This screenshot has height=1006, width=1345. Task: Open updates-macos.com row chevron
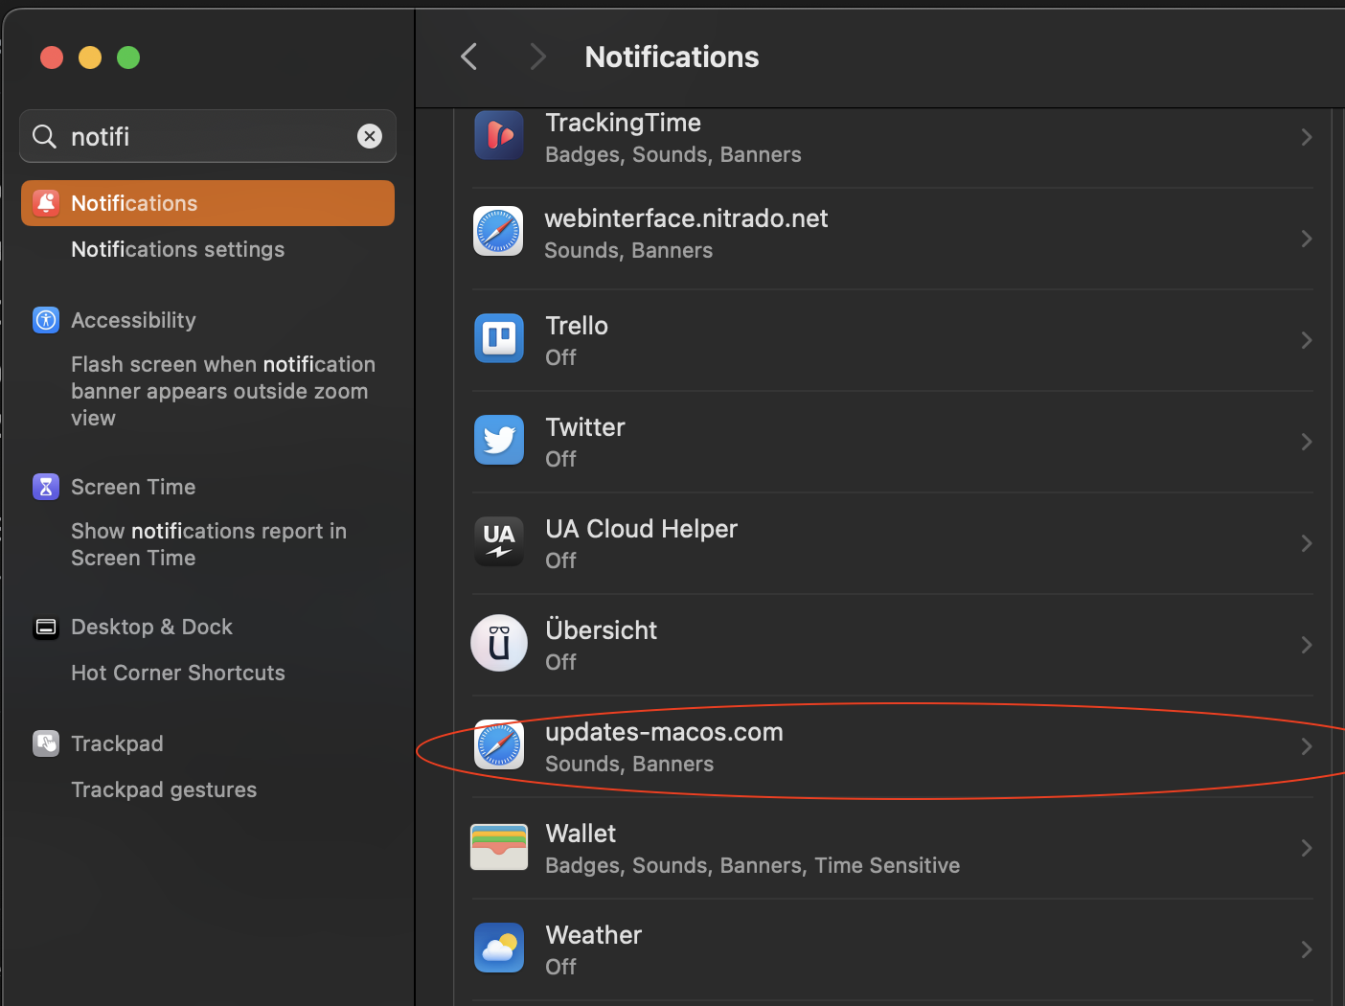(1307, 746)
